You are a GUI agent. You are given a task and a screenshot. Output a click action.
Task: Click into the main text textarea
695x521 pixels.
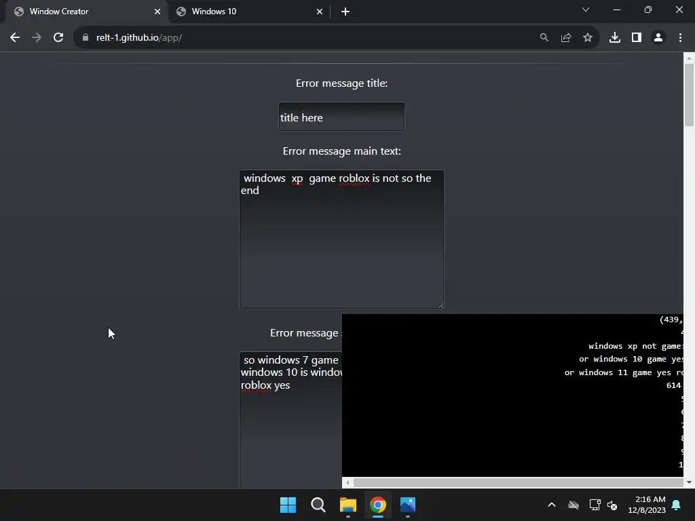click(341, 239)
